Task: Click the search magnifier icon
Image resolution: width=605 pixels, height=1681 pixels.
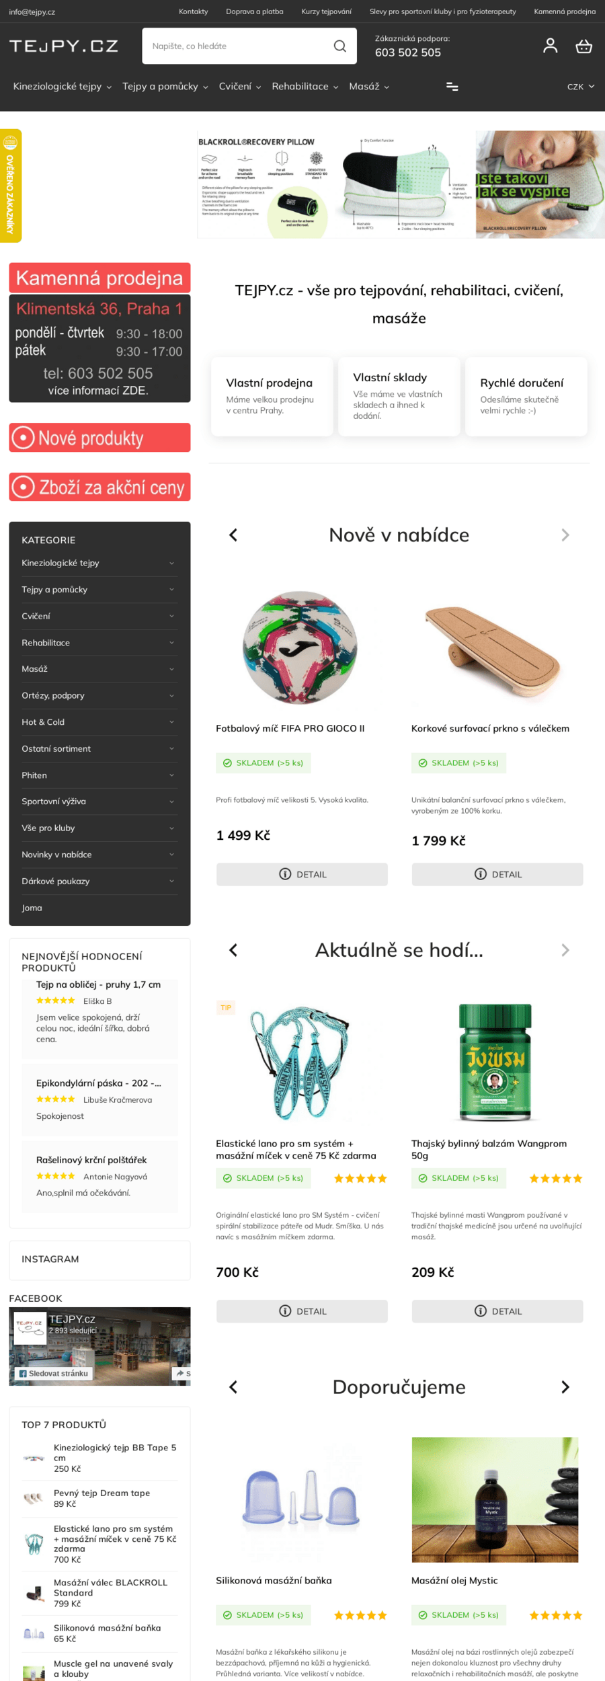Action: (340, 46)
